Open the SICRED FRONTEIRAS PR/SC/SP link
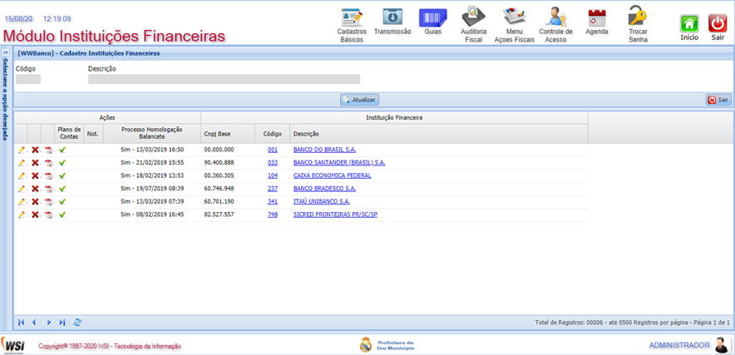735x355 pixels. (x=335, y=214)
